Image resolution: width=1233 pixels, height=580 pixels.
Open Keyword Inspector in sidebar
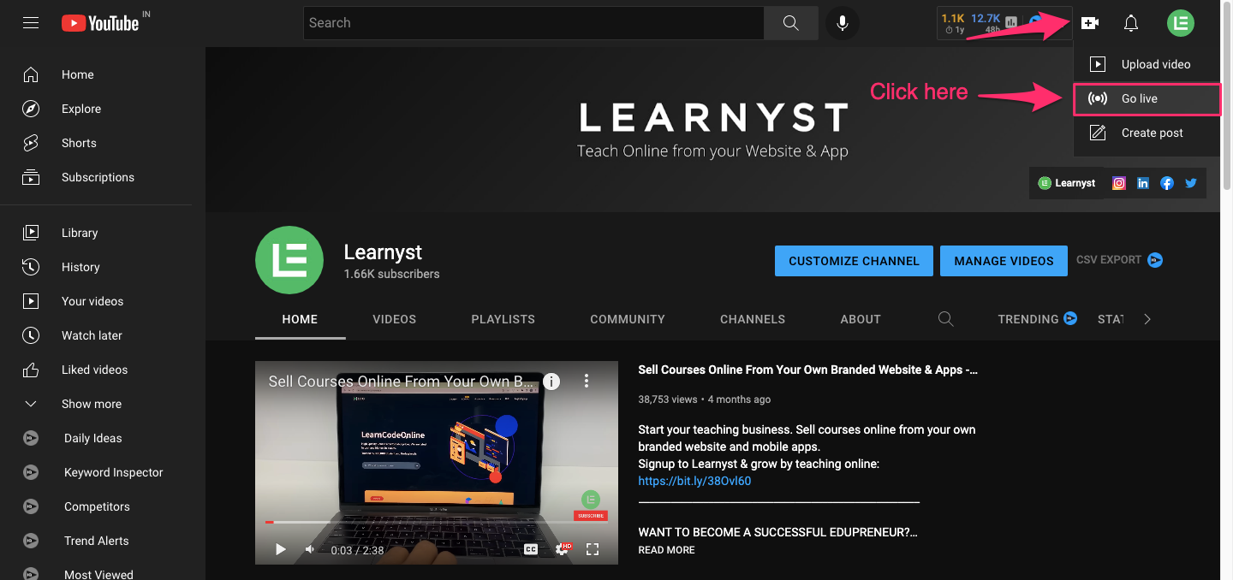(103, 472)
